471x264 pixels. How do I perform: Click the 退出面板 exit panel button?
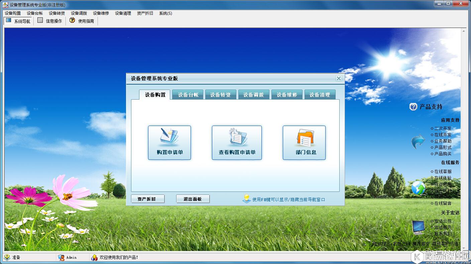coord(193,199)
